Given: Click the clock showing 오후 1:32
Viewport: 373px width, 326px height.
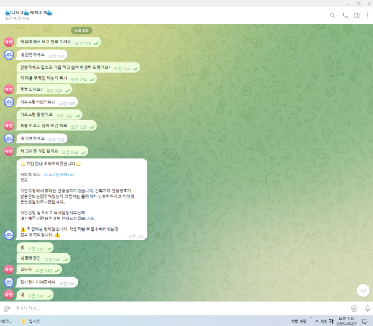Looking at the screenshot, I should pos(346,321).
